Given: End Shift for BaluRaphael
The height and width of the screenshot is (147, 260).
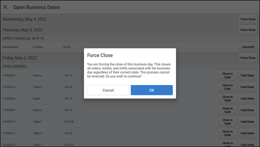Looking at the screenshot, I should pos(248,47).
